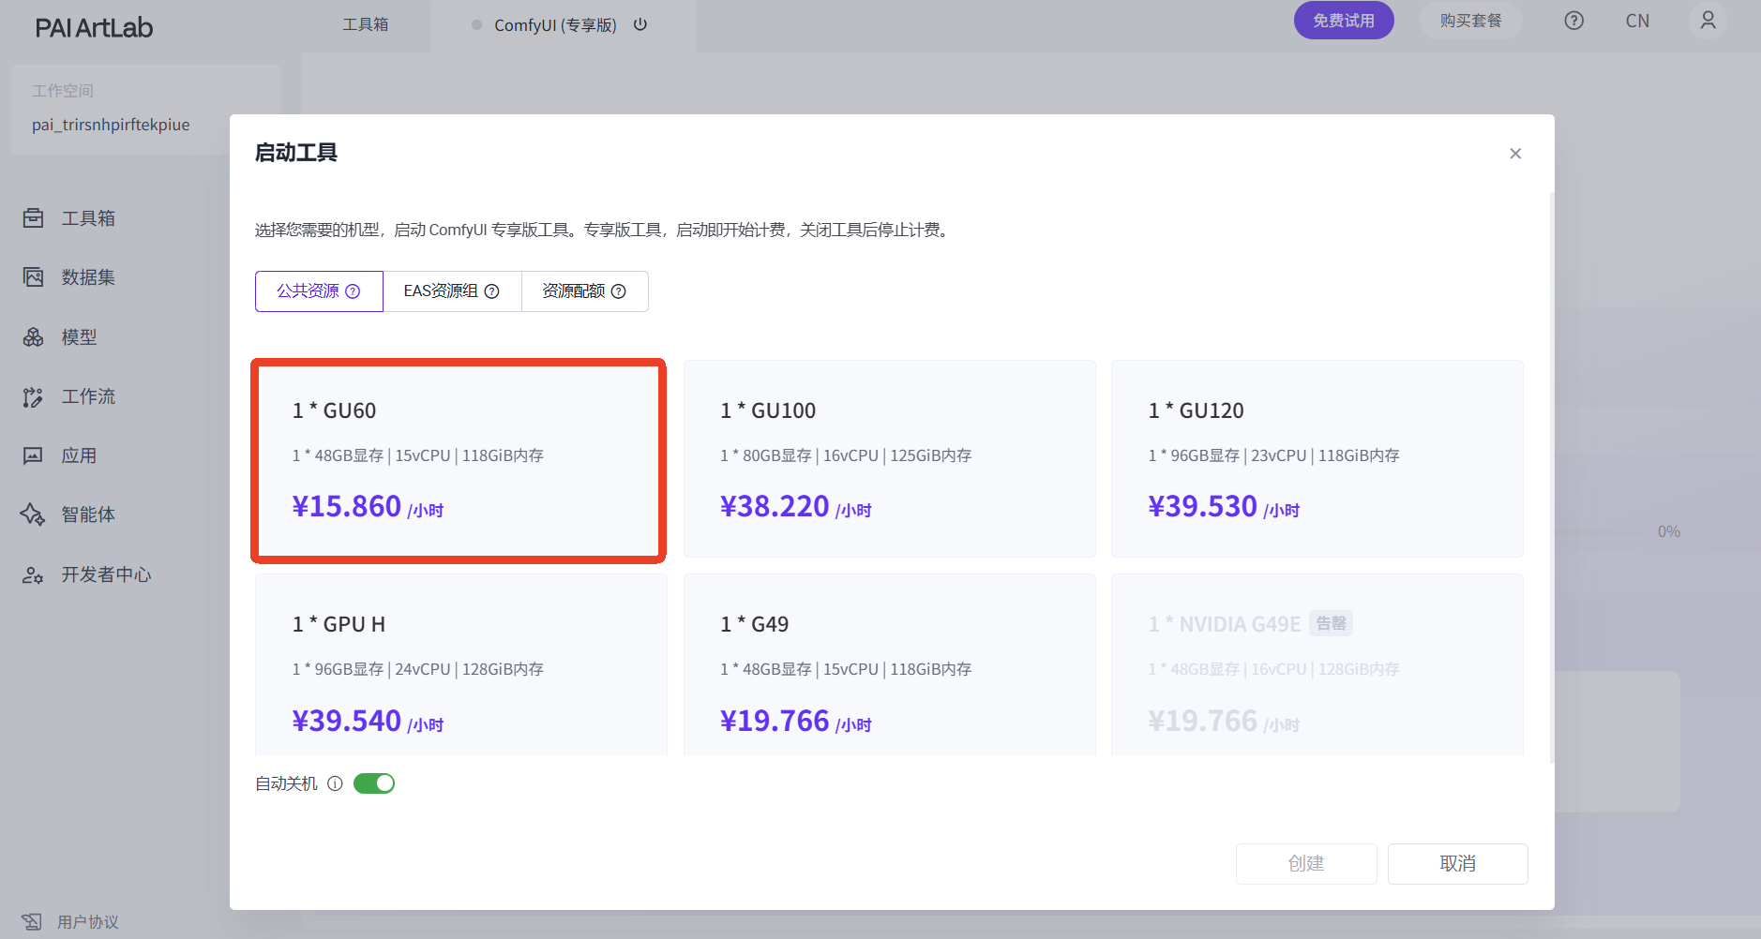Select the 1 * GU120 machine card

coord(1317,459)
